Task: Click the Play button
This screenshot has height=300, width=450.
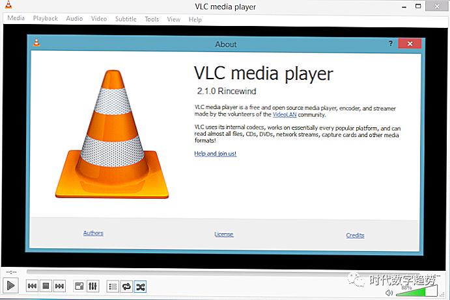Action: click(11, 286)
